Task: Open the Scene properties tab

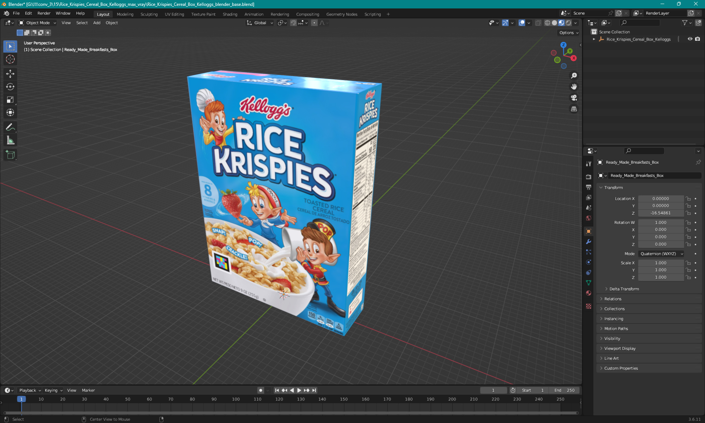Action: coord(589,207)
